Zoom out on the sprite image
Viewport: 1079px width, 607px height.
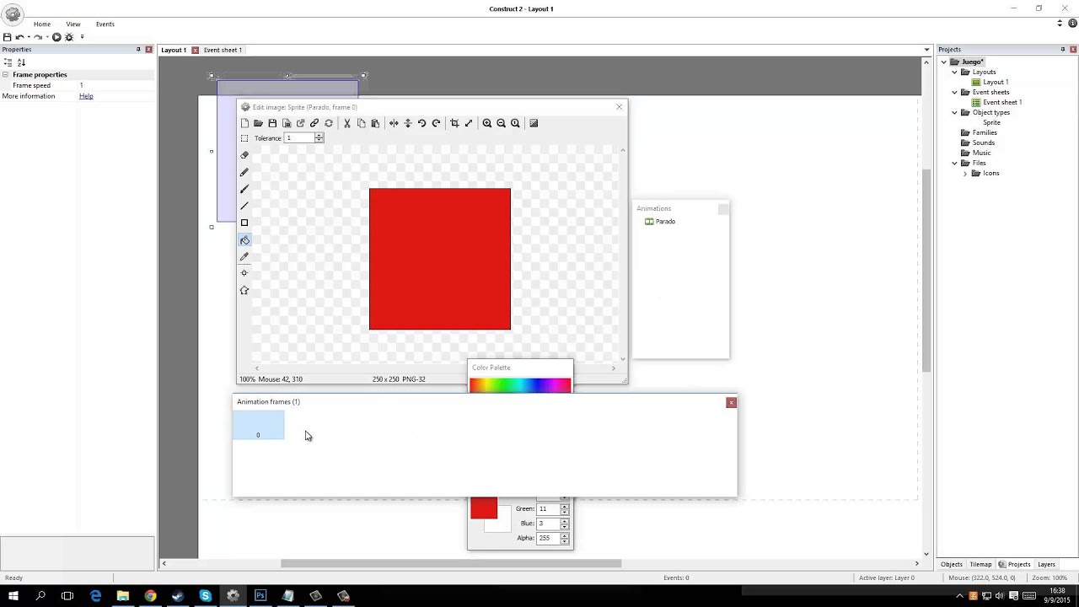point(501,123)
